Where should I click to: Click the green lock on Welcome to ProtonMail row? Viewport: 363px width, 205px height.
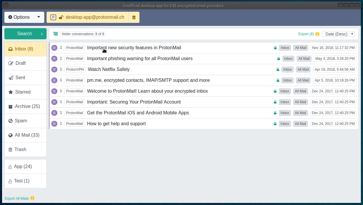pyautogui.click(x=275, y=91)
